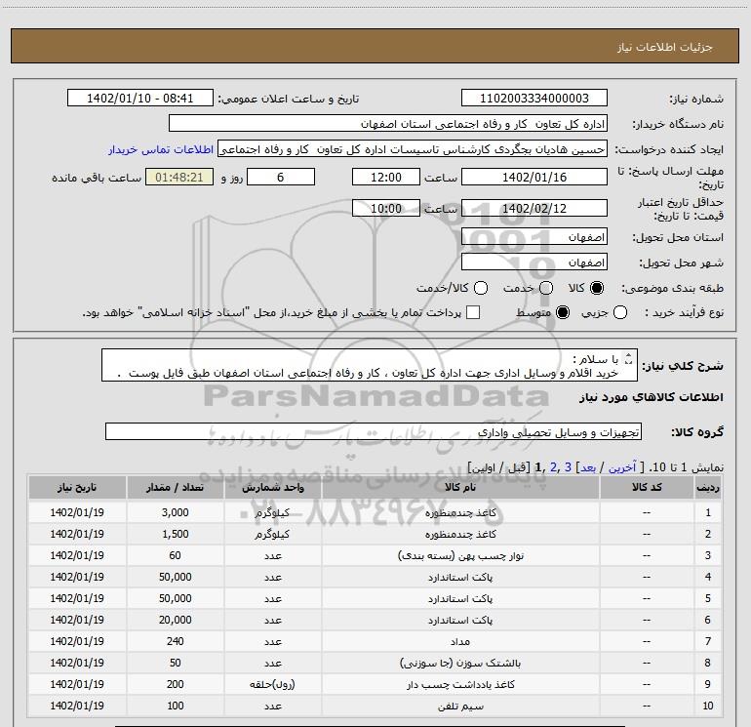Click the ردیف column header
Image resolution: width=751 pixels, height=727 pixels.
coord(708,487)
